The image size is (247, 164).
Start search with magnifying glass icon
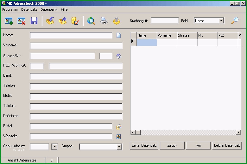click(235, 20)
